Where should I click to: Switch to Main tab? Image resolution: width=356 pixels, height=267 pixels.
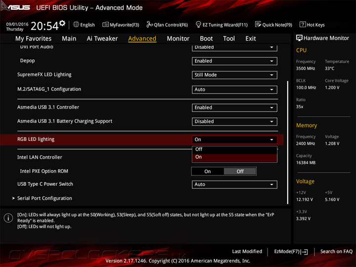pos(69,39)
